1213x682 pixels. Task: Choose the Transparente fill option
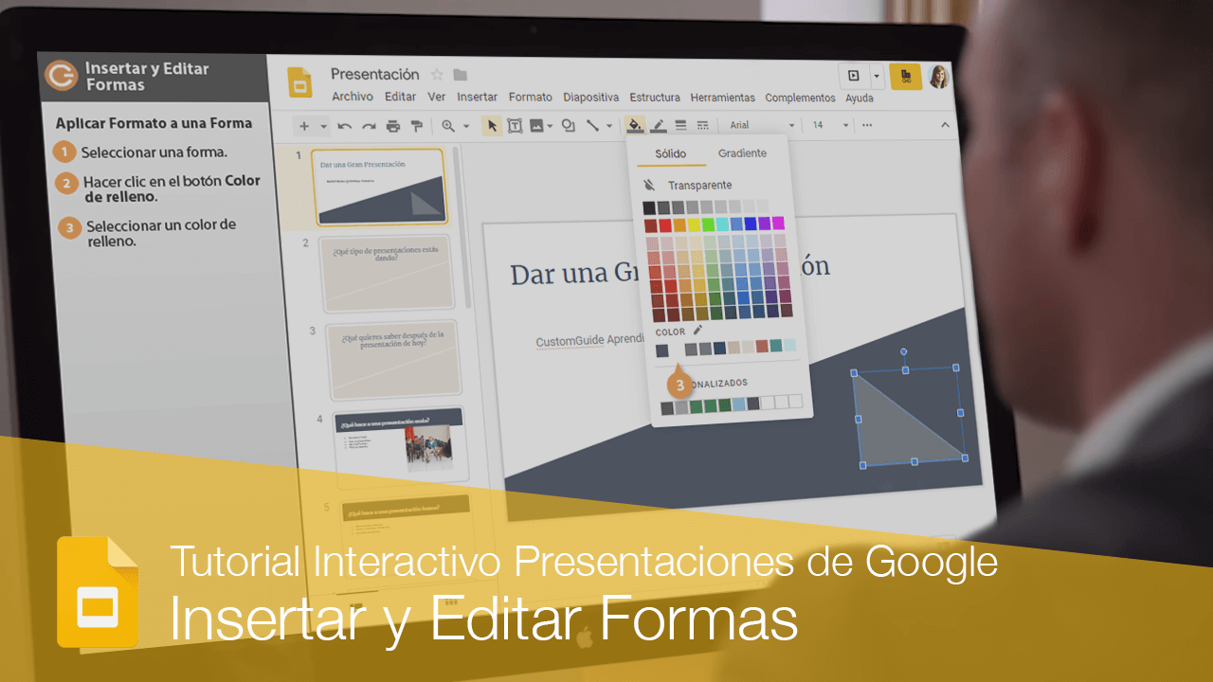point(700,186)
